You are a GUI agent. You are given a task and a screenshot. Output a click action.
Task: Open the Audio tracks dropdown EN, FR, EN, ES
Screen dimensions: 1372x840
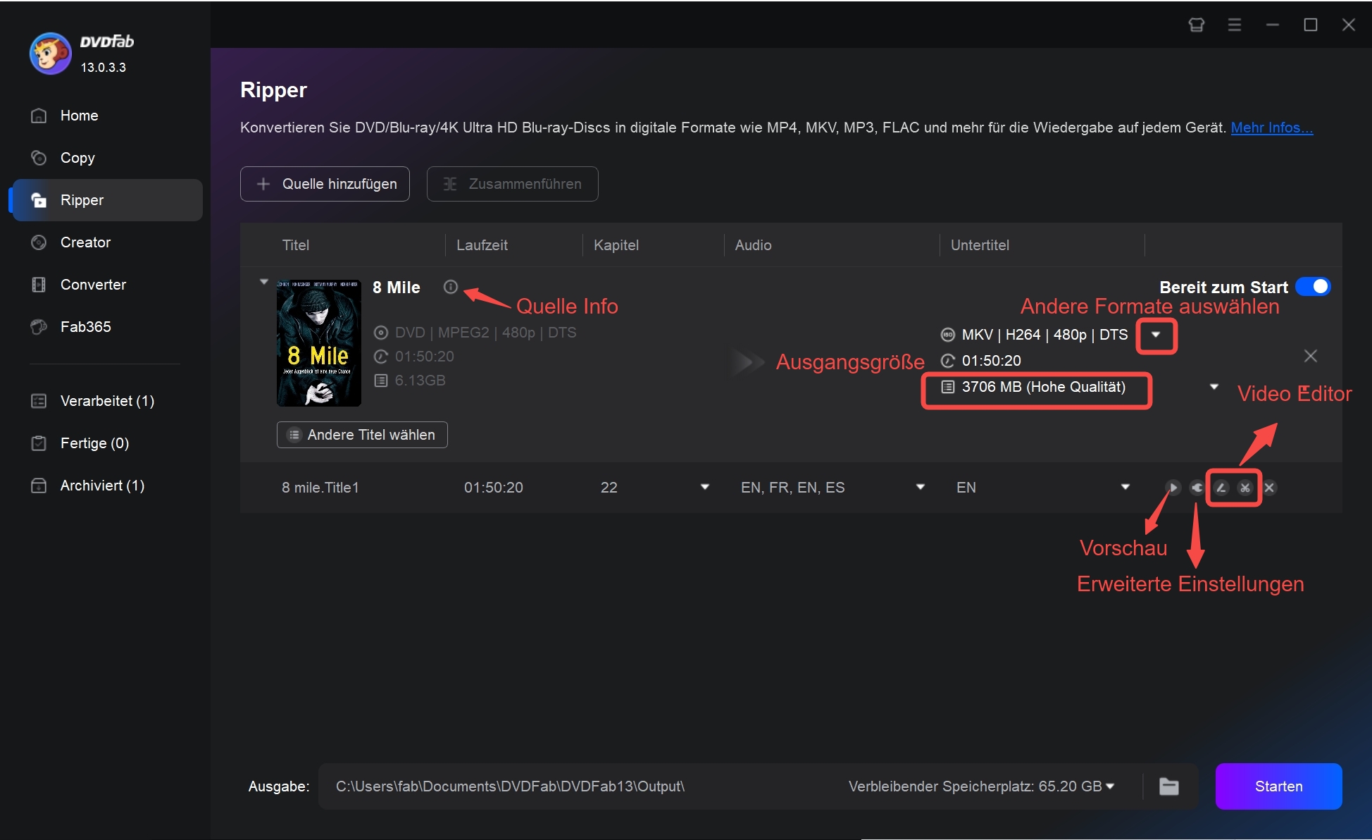(921, 487)
